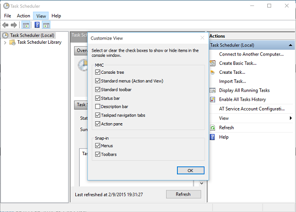Click the Last refreshed timestamp text
Image resolution: width=296 pixels, height=212 pixels.
click(x=109, y=195)
